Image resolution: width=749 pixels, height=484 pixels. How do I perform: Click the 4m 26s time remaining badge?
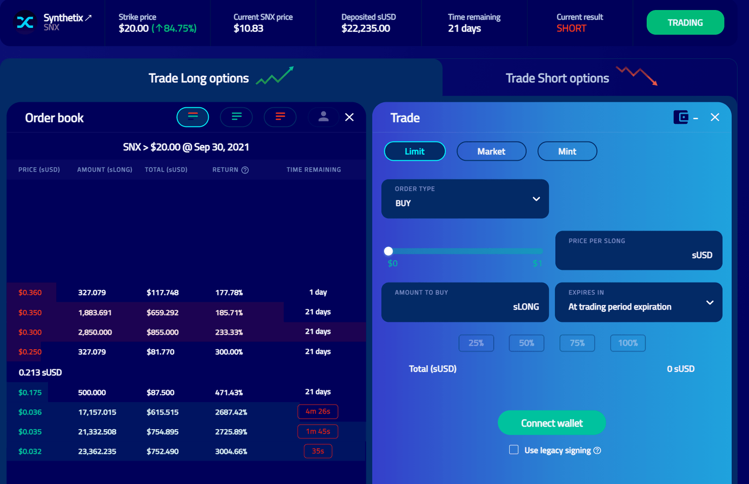[318, 412]
